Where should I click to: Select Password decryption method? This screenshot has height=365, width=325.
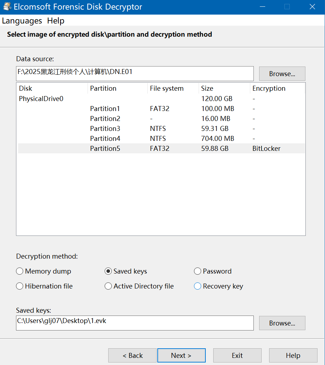coord(198,271)
